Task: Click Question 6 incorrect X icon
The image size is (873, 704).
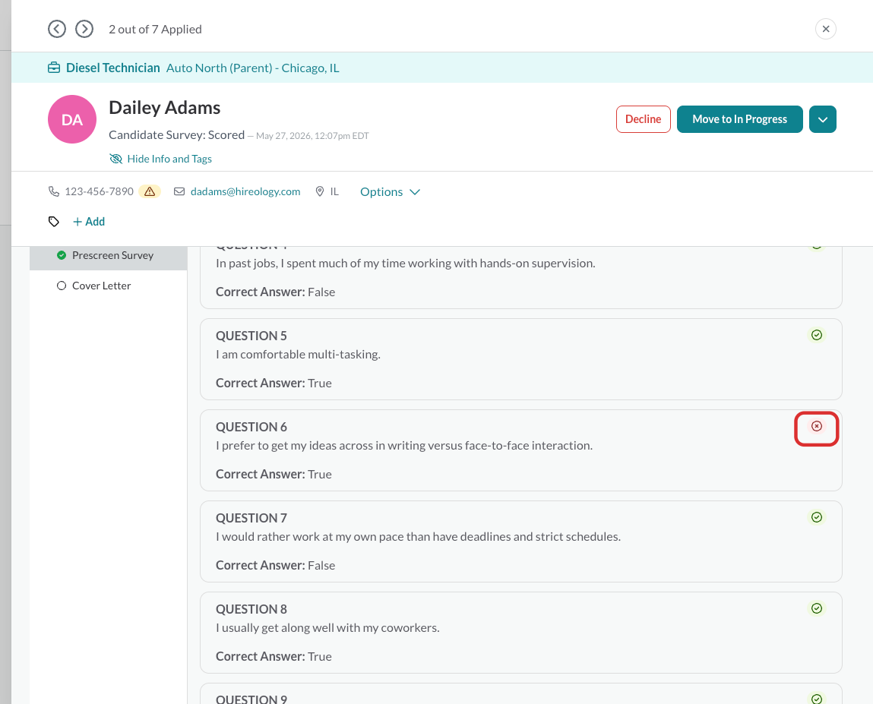Action: [817, 426]
